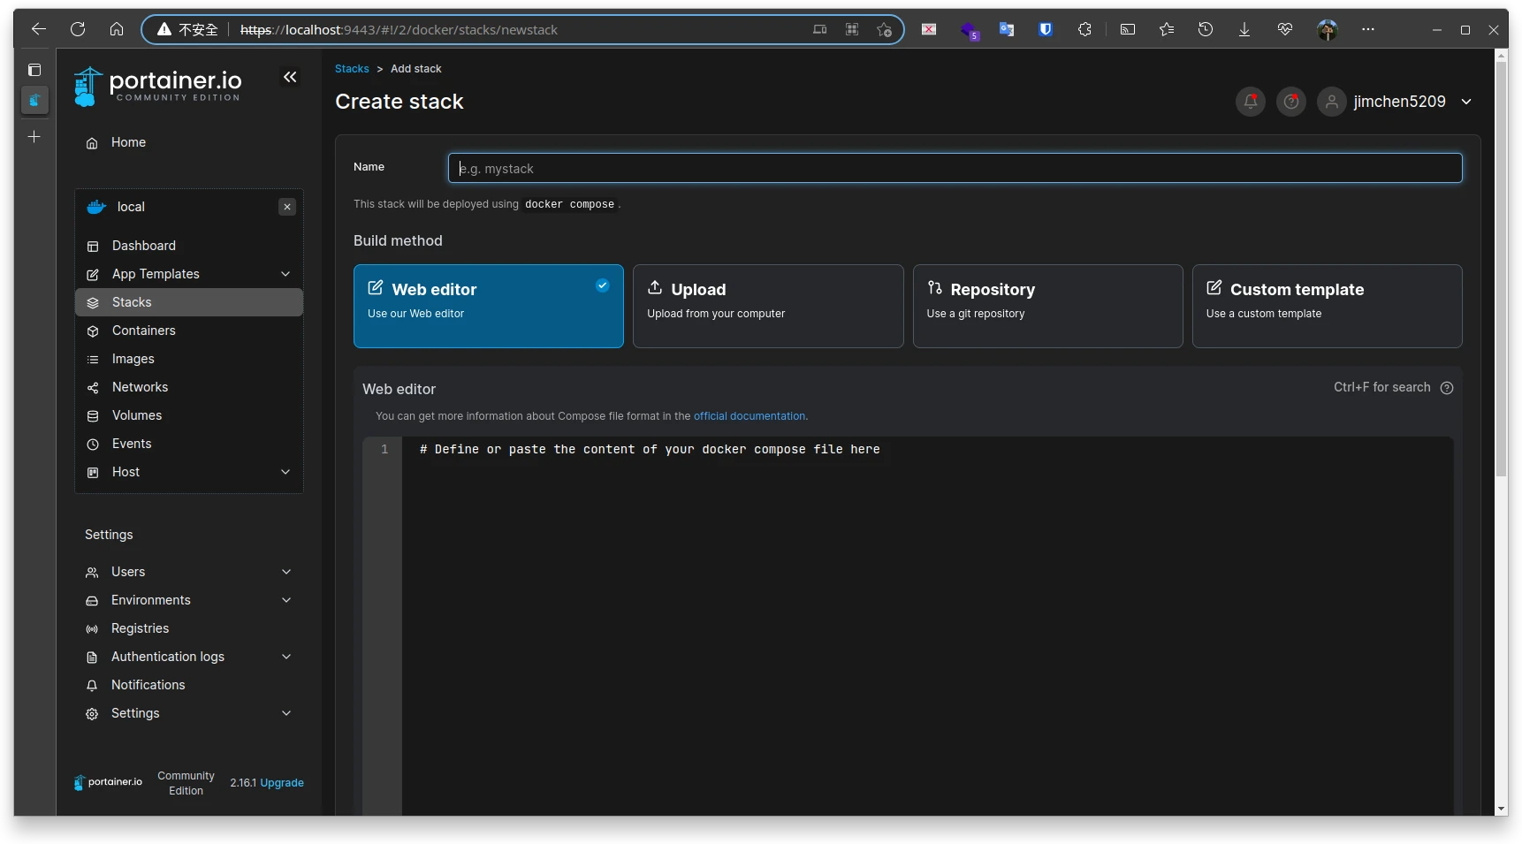
Task: Expand the Host menu chevron
Action: tap(285, 472)
